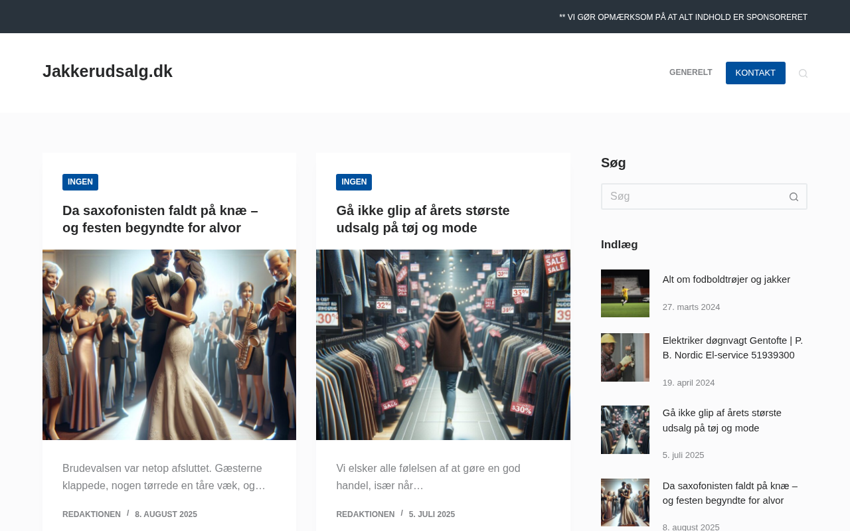This screenshot has width=850, height=531.
Task: Click the clothing aisle sidebar thumbnail
Action: 625,429
